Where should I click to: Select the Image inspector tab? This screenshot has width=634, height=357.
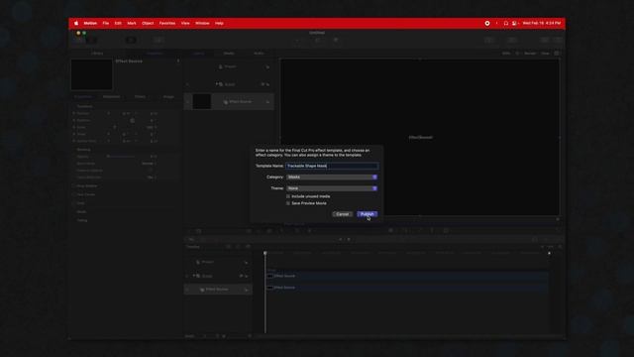click(168, 97)
